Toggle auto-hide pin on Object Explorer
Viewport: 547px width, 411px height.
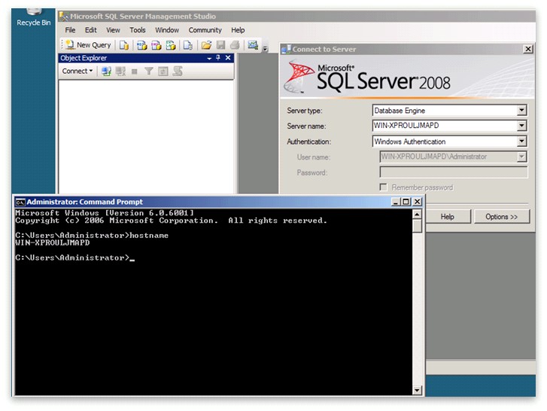click(218, 57)
